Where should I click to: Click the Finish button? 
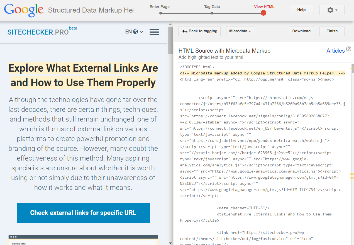pyautogui.click(x=332, y=31)
